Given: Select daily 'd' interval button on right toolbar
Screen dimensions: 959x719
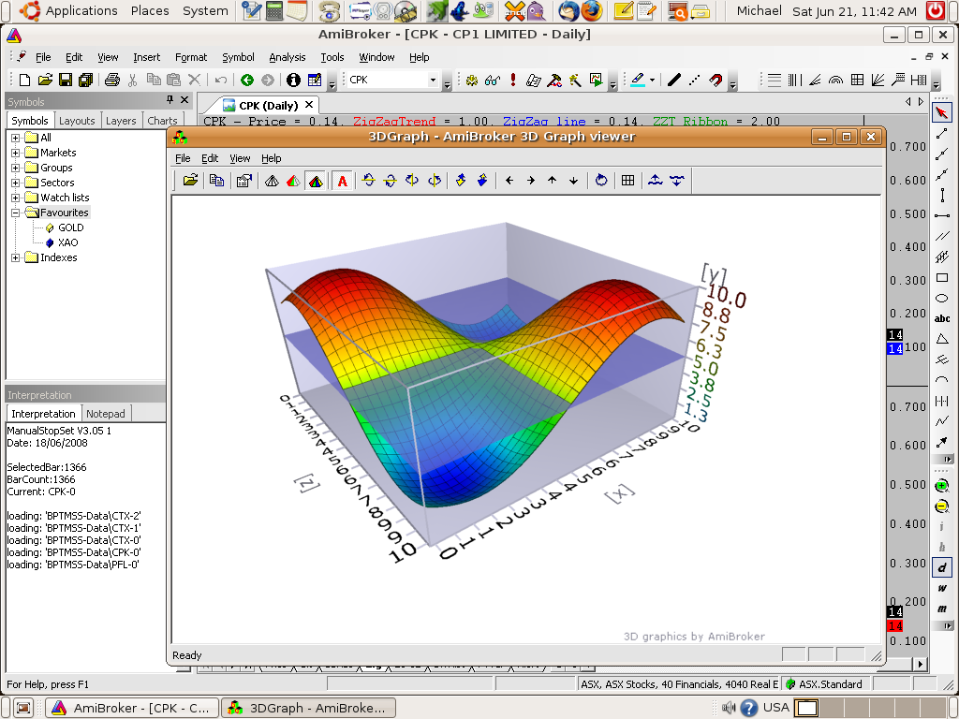Looking at the screenshot, I should pyautogui.click(x=942, y=568).
